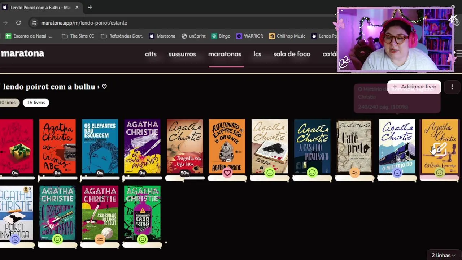Viewport: 462px width, 260px height.
Task: Click the maratona site logo
Action: click(x=22, y=53)
